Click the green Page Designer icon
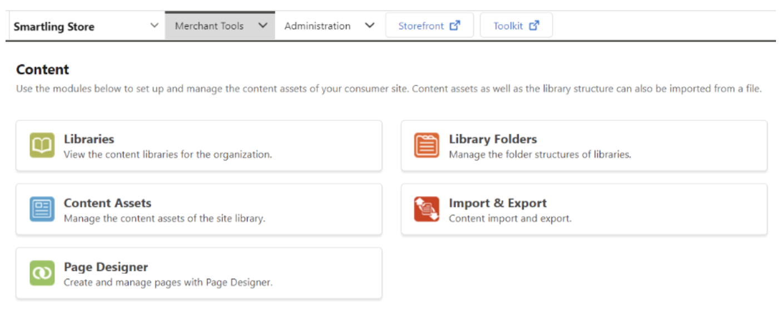This screenshot has height=311, width=781. click(x=42, y=273)
